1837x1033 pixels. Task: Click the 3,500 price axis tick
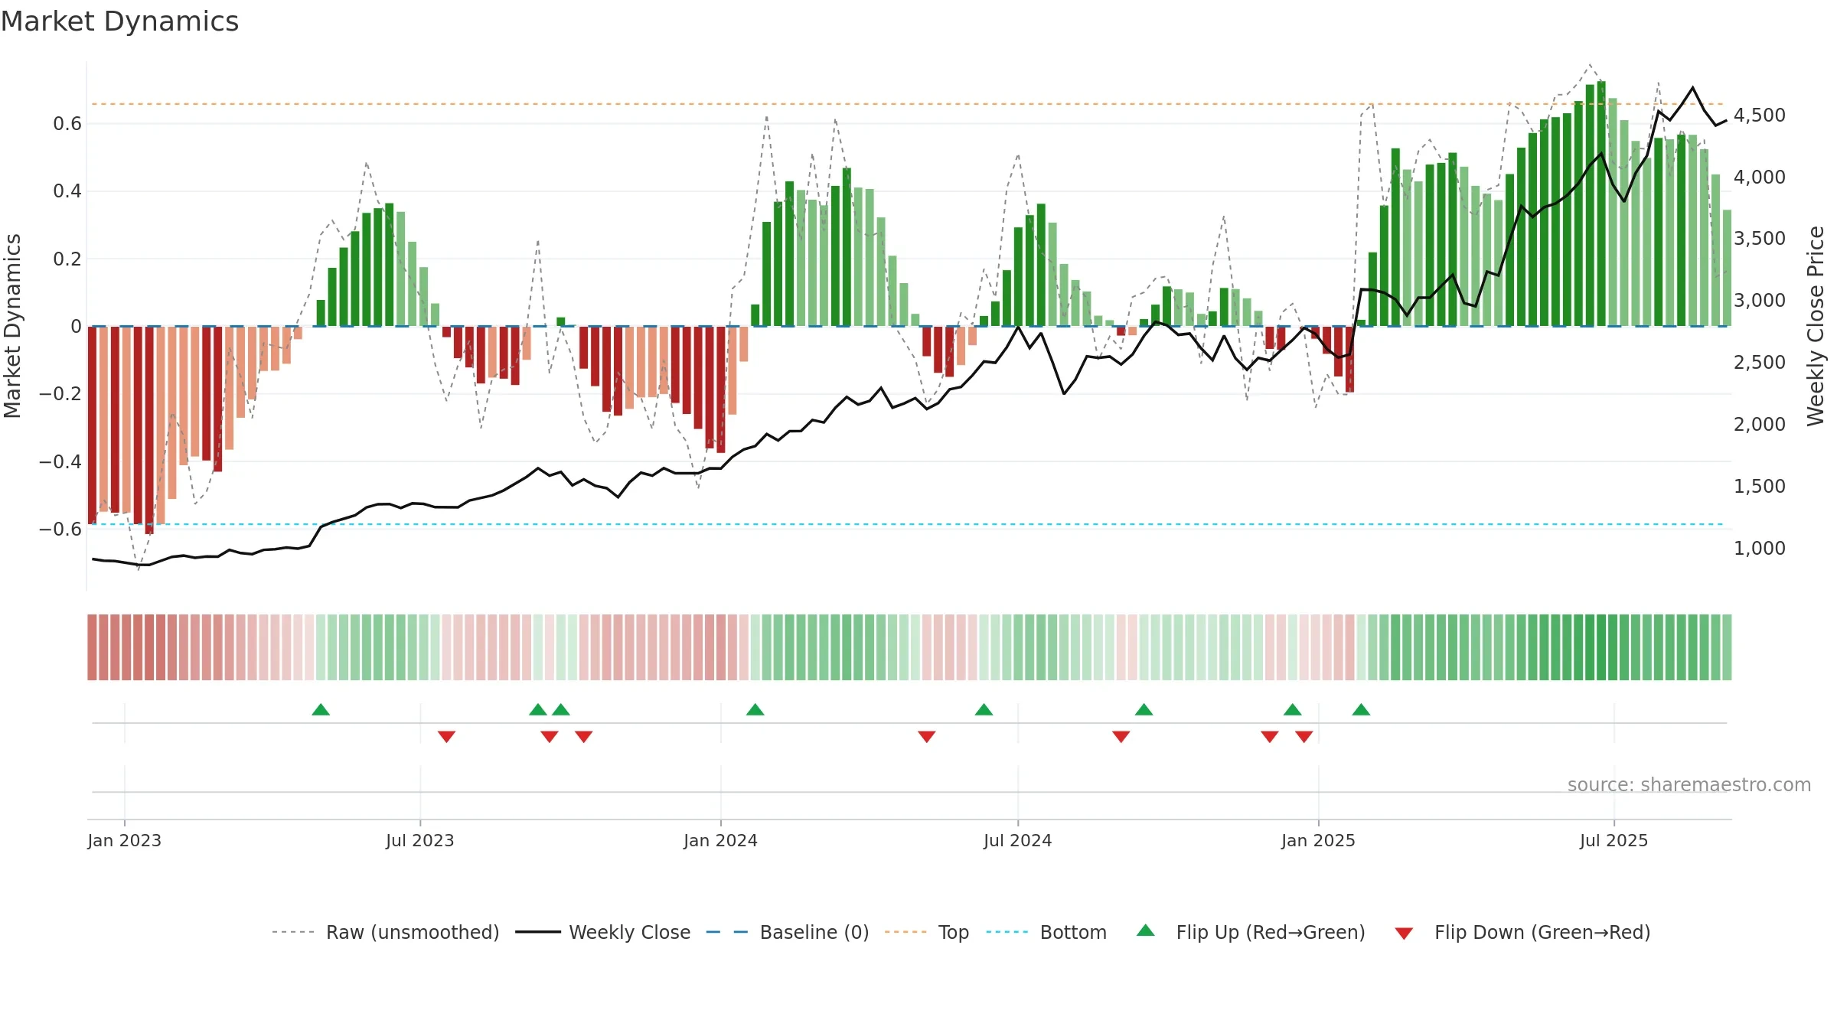[x=1760, y=239]
